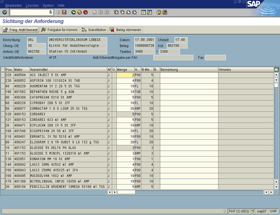Open command field history list
The image size is (280, 215).
[x=51, y=12]
